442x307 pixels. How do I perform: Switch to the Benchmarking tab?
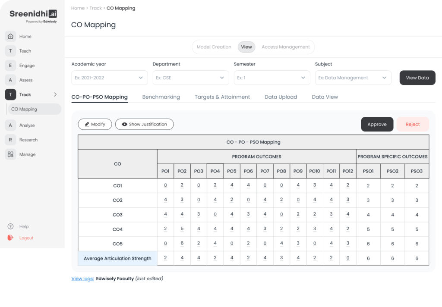(x=161, y=97)
